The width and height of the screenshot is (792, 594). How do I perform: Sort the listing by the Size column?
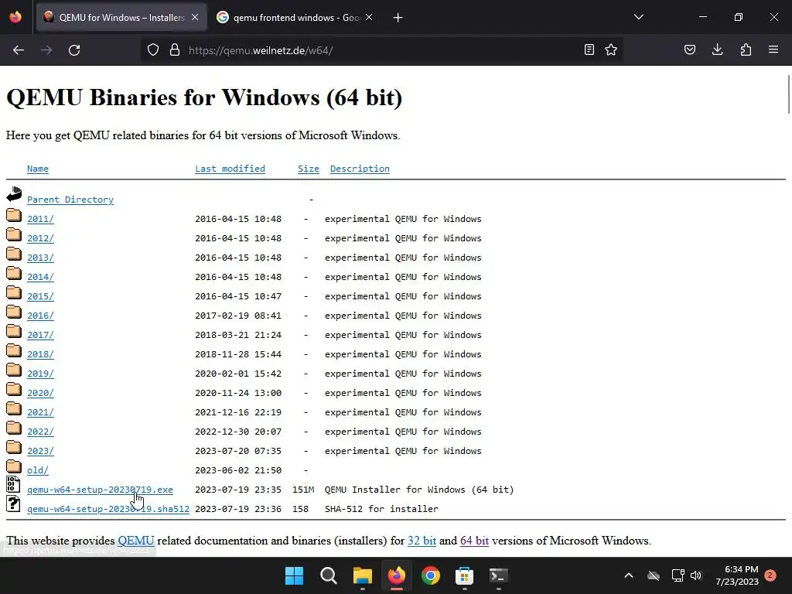click(x=309, y=169)
